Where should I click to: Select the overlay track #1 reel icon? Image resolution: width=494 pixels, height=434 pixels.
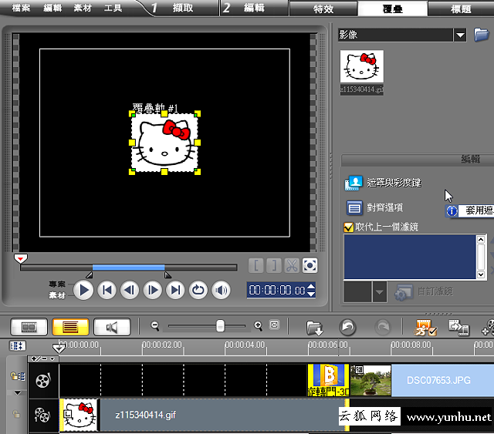[x=42, y=415]
